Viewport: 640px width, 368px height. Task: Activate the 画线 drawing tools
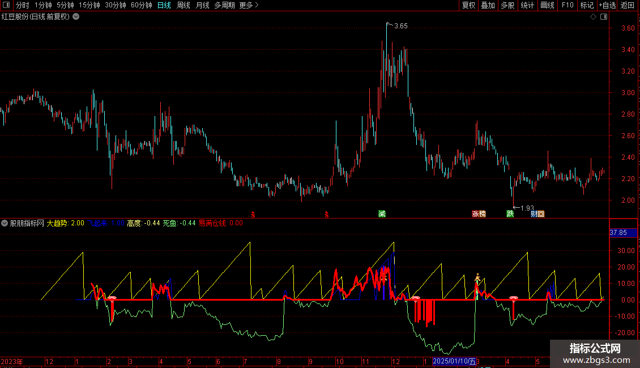tap(547, 5)
